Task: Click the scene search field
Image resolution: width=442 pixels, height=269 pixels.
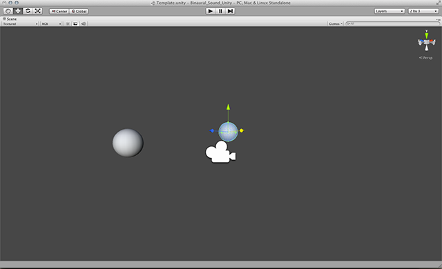Action: click(393, 23)
